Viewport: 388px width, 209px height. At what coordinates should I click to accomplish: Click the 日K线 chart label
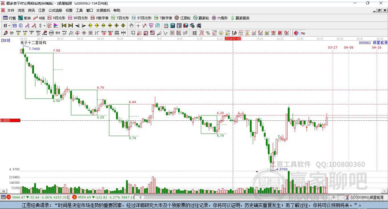(6, 40)
